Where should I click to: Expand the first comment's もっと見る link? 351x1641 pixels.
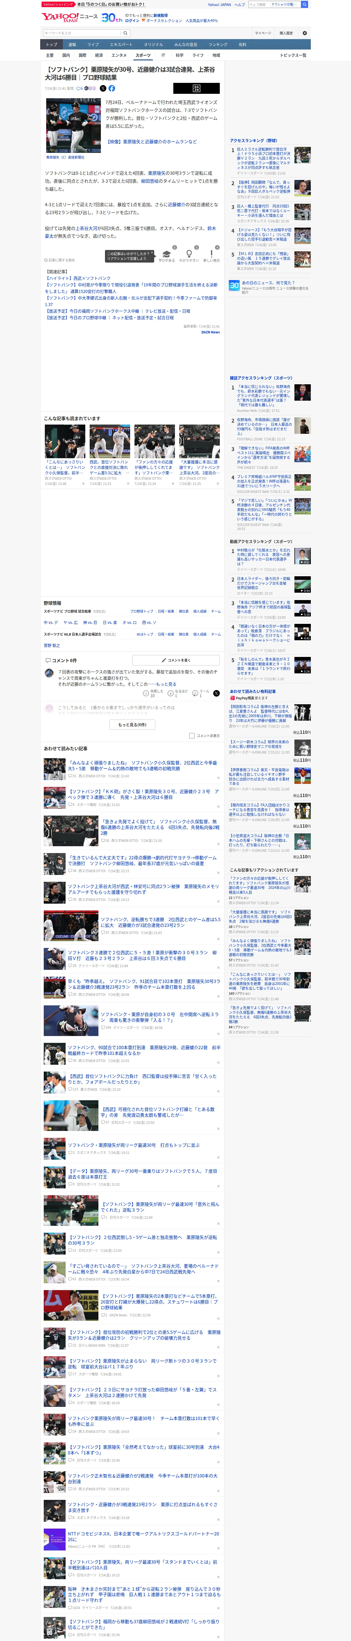click(166, 684)
